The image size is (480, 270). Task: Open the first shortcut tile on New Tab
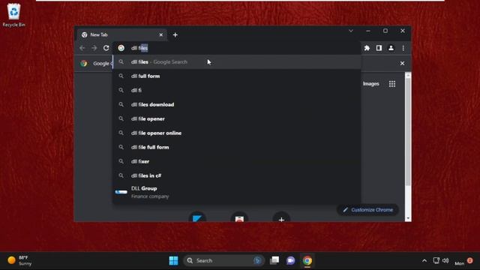pyautogui.click(x=197, y=217)
